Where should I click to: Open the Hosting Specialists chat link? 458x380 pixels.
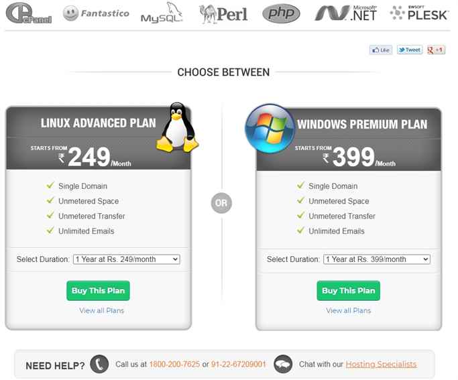[381, 364]
